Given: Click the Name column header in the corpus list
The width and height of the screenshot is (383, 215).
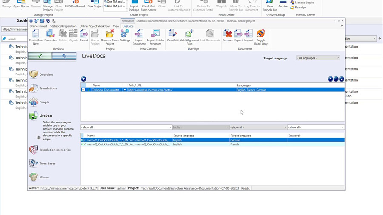Looking at the screenshot, I should [96, 85].
